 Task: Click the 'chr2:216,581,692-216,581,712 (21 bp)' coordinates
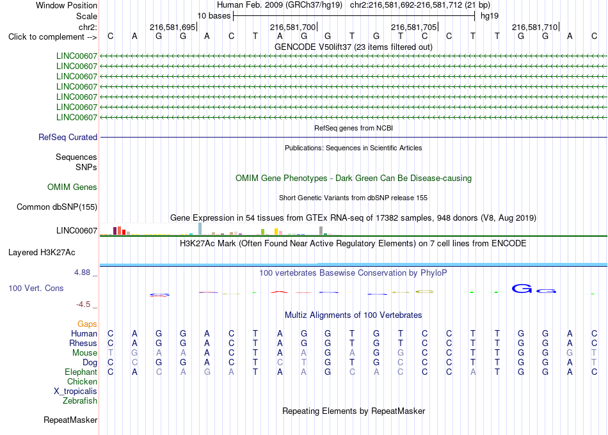(x=420, y=5)
